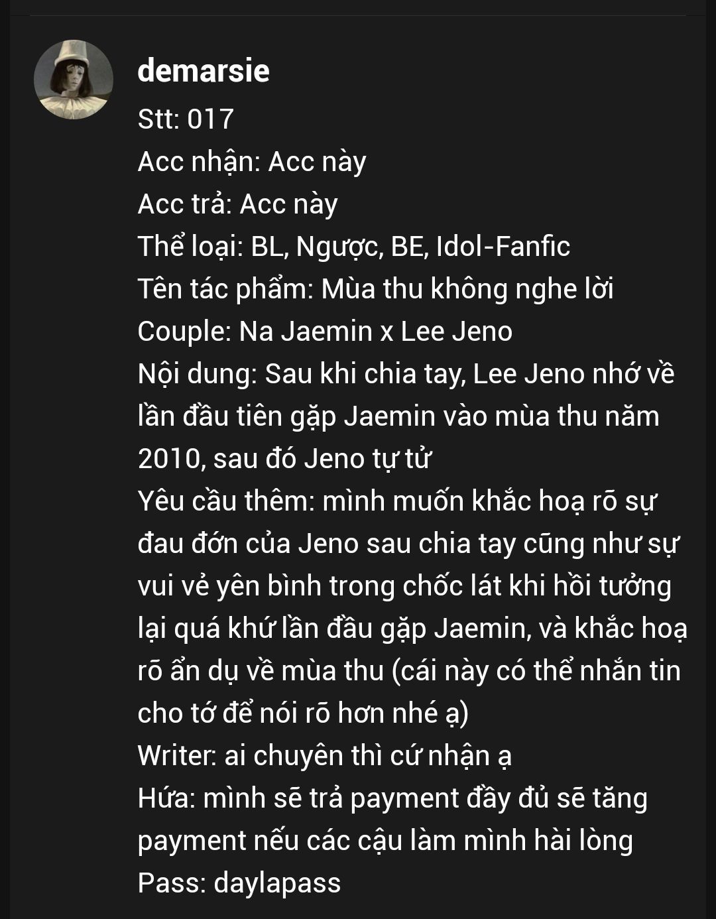Select the line '2010, sau đó Jeno'
The height and width of the screenshot is (919, 716).
(x=284, y=459)
